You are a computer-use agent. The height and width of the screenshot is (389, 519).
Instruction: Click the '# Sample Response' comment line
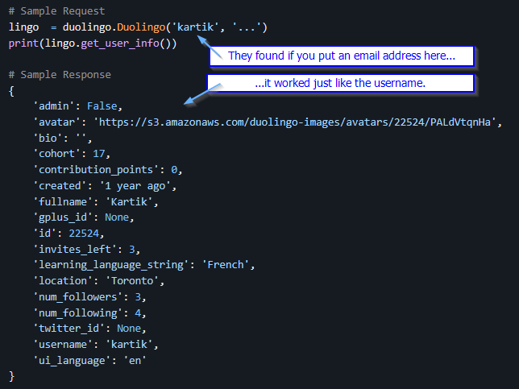pyautogui.click(x=60, y=75)
